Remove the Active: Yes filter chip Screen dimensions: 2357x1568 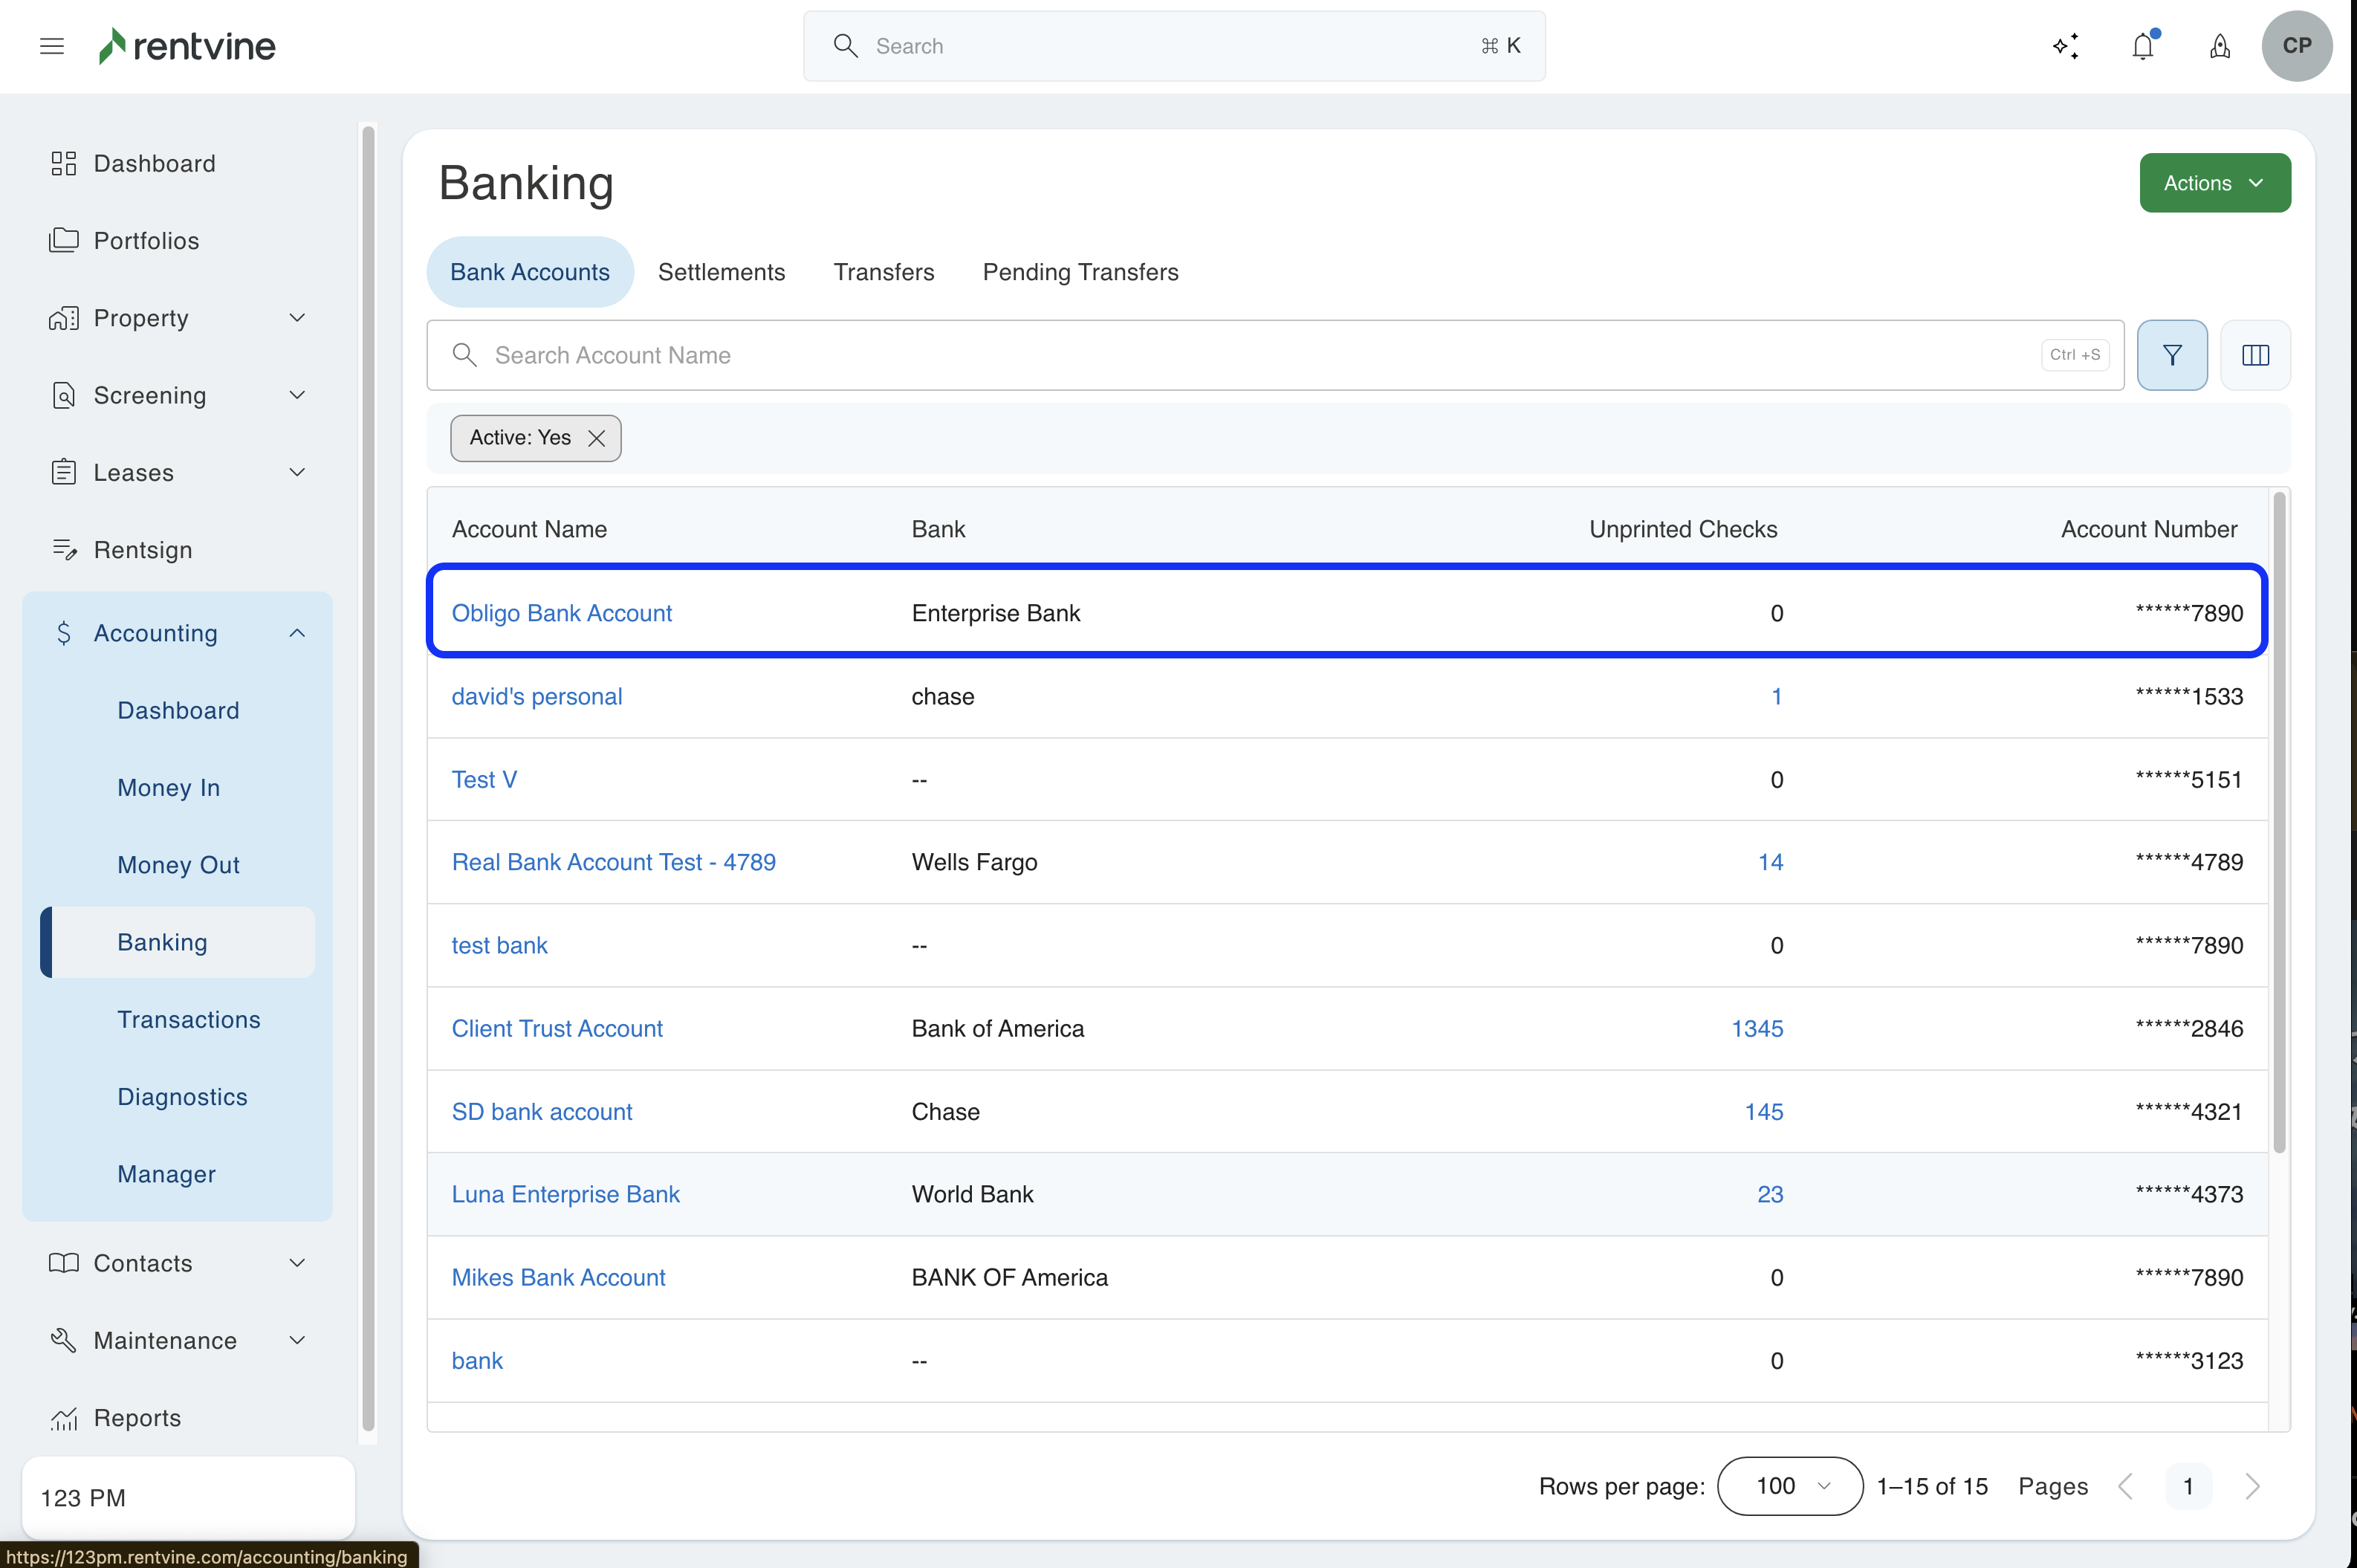(597, 438)
